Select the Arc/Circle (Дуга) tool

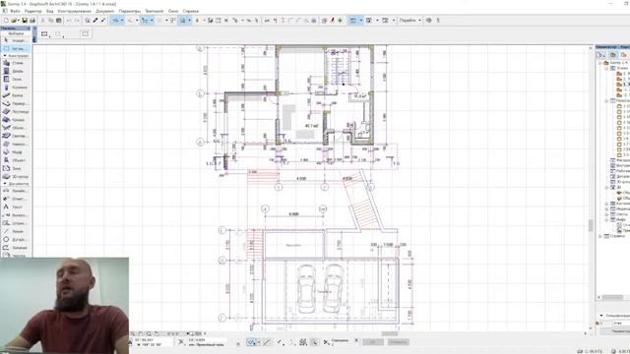coord(16,240)
